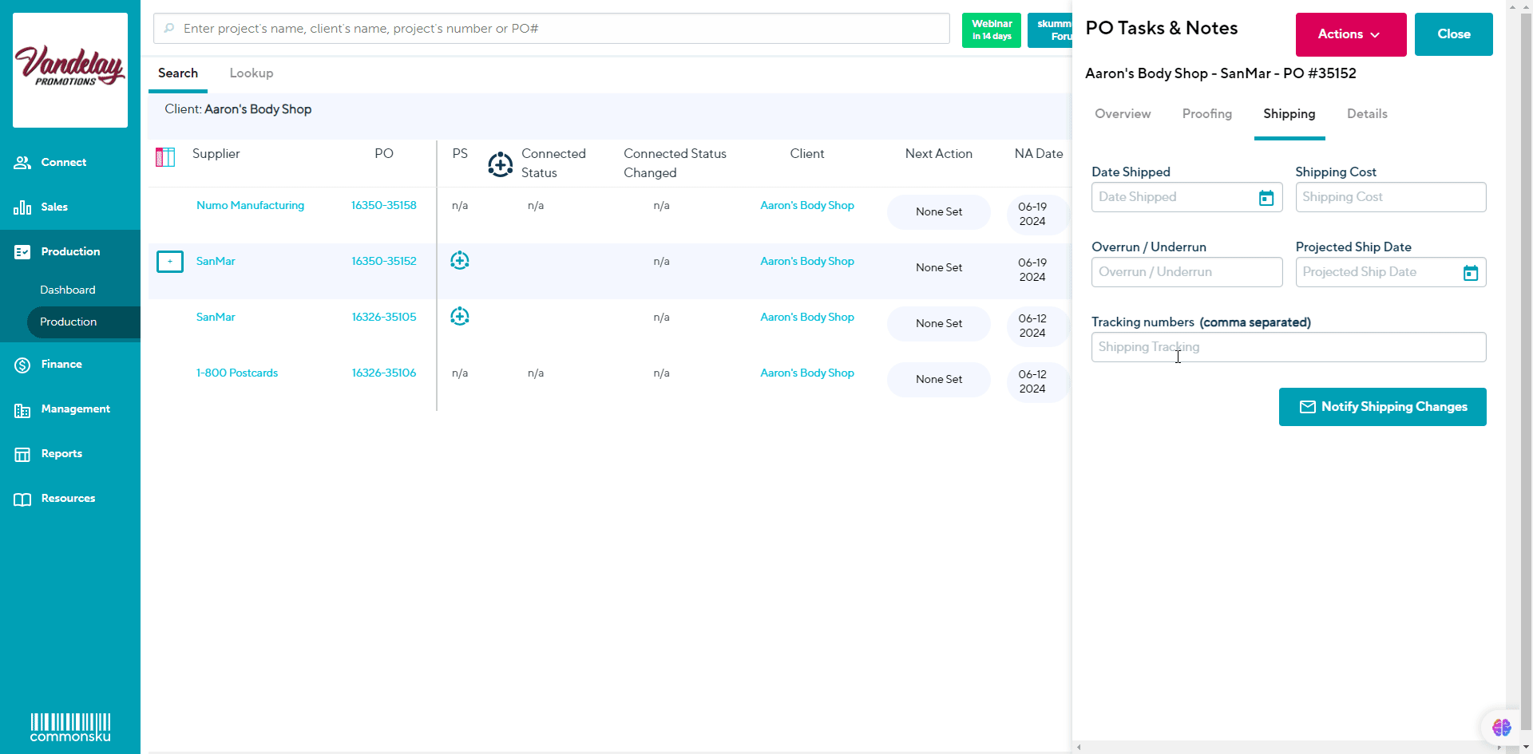Click the brain assistant icon at bottom right
This screenshot has height=754, width=1533.
pyautogui.click(x=1501, y=727)
